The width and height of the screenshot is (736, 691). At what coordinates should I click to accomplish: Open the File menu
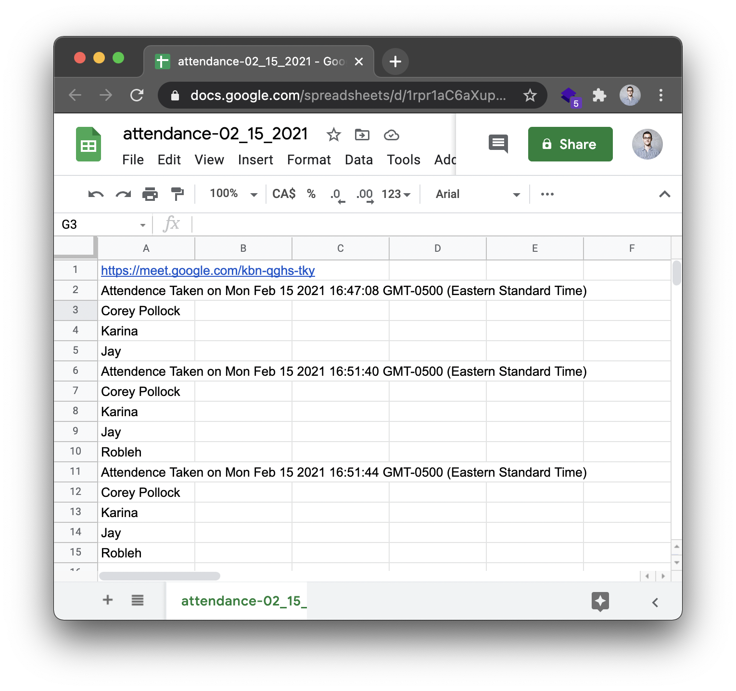(133, 160)
